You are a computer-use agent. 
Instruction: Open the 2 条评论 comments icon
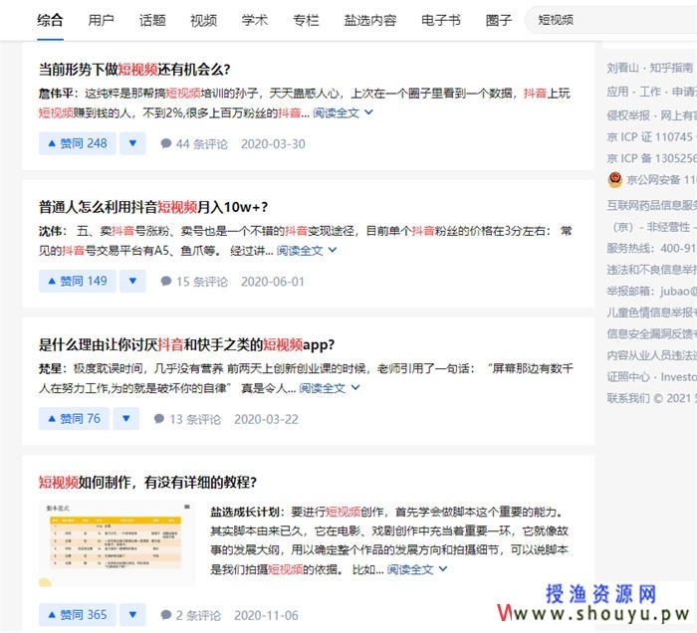[166, 615]
